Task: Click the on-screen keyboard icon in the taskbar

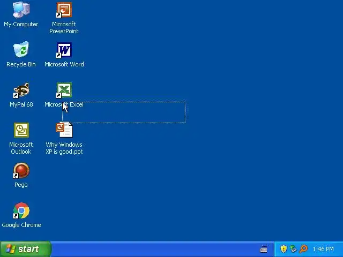Action: [x=264, y=249]
